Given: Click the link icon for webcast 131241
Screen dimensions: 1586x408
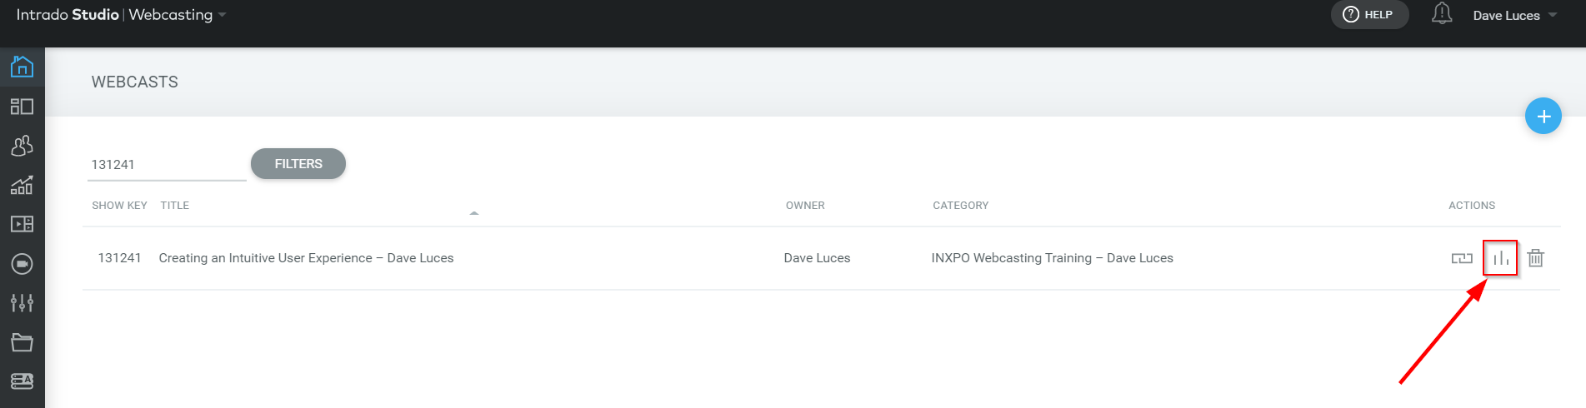Looking at the screenshot, I should (x=1462, y=258).
